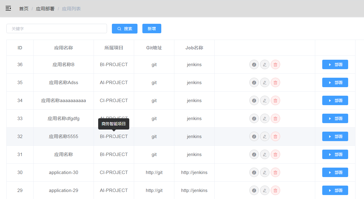Click the ID column header
This screenshot has height=199, width=364.
(20, 48)
